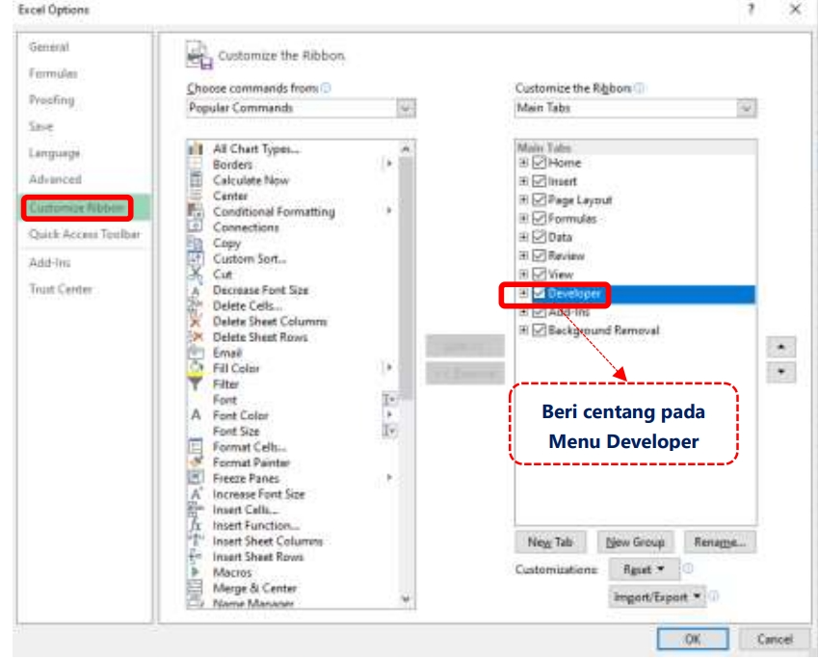The image size is (818, 659).
Task: Tick the Developer tab checkbox
Action: tap(539, 294)
